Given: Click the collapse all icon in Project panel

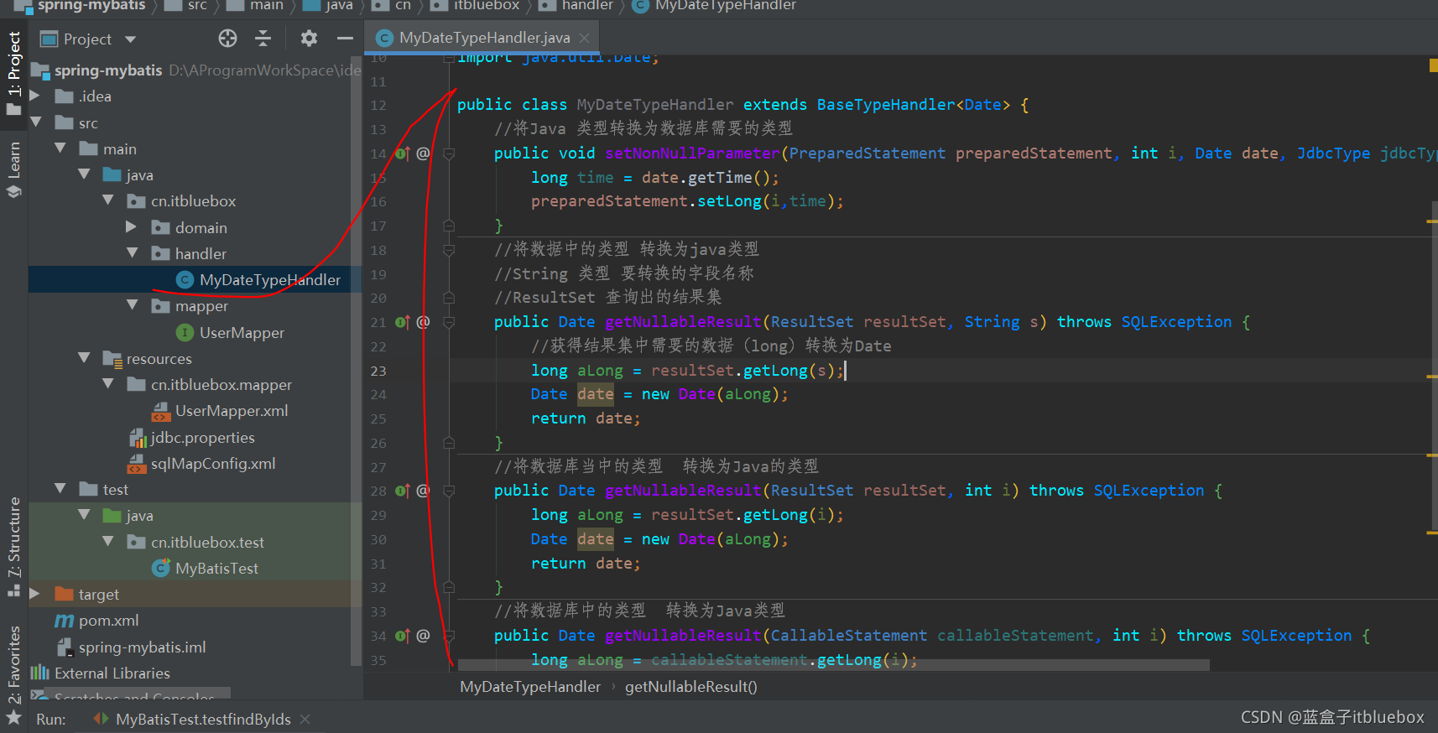Looking at the screenshot, I should click(263, 39).
